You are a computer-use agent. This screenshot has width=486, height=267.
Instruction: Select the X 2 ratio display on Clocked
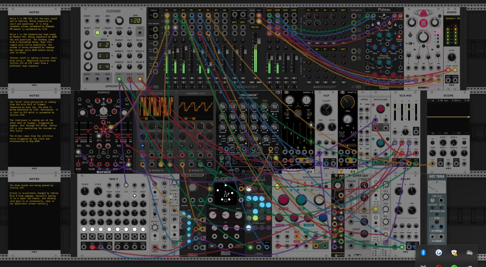click(x=104, y=45)
